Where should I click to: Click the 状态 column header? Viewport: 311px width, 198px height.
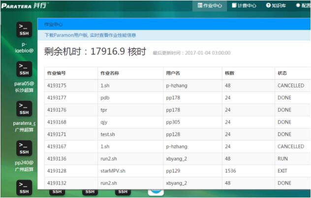282,73
